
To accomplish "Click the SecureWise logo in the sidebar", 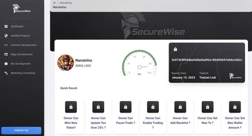I will [21, 8].
